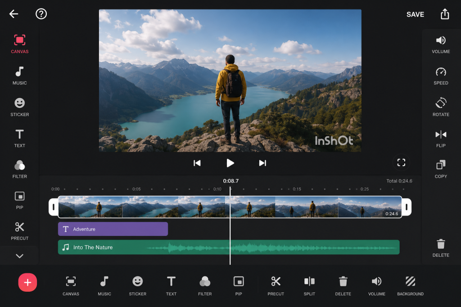Click the video preview image
This screenshot has height=307, width=461.
[x=230, y=81]
